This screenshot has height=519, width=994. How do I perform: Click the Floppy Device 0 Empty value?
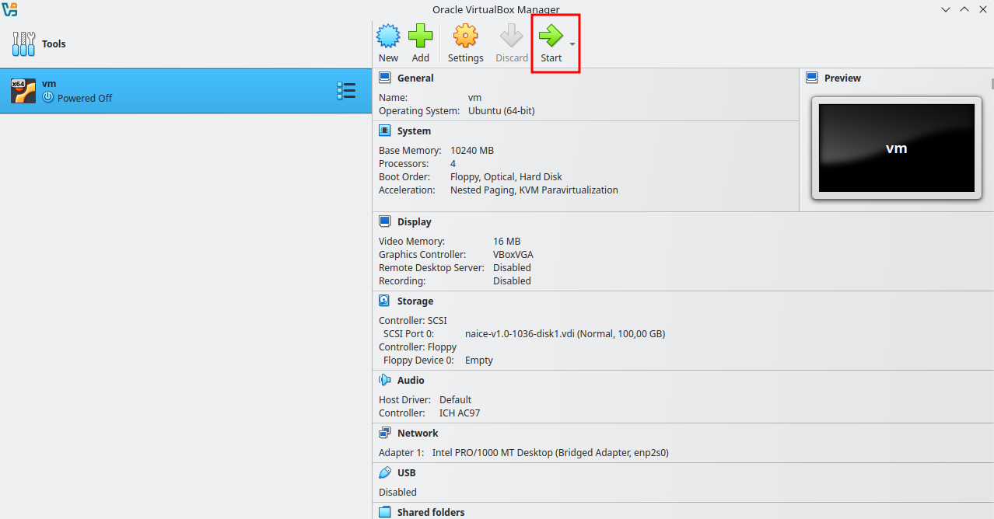pos(479,360)
